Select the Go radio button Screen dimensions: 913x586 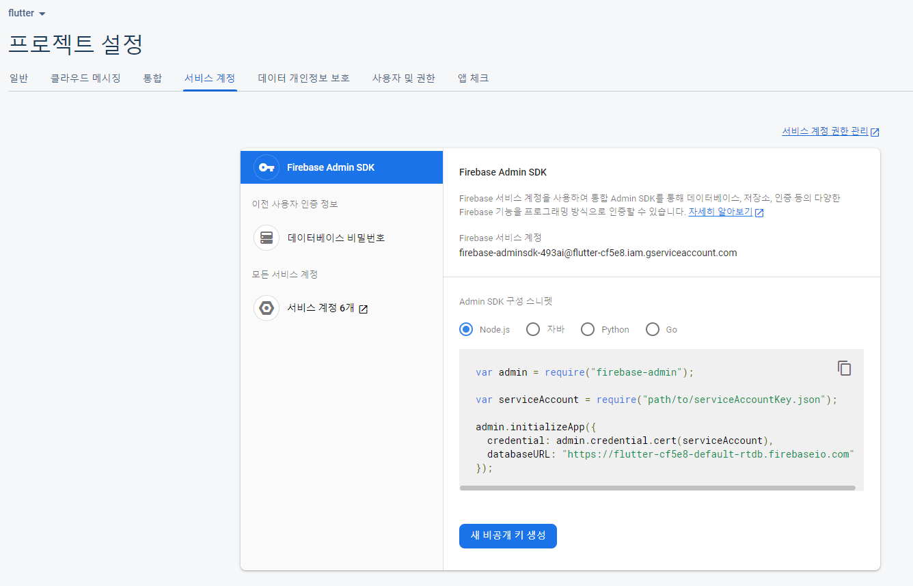tap(653, 329)
